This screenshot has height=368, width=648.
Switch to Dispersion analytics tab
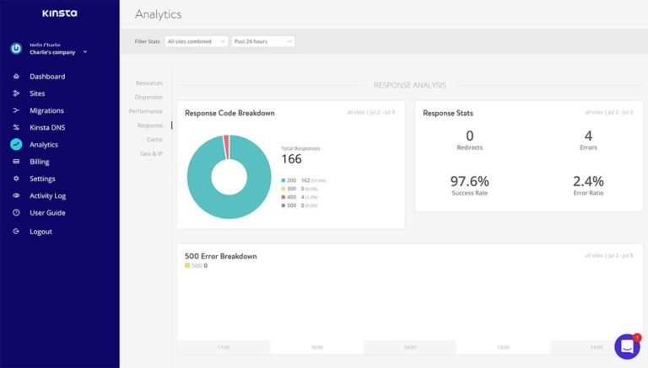point(148,97)
